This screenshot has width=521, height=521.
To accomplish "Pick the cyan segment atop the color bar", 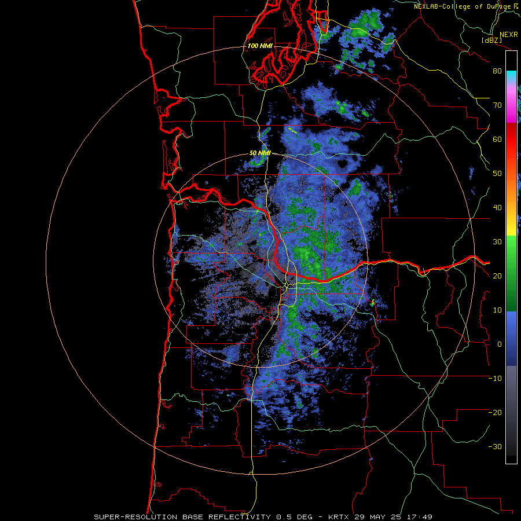I will tap(511, 76).
